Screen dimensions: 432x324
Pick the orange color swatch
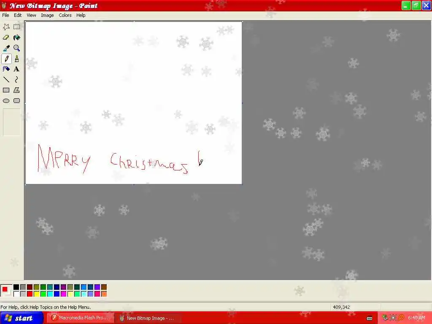(104, 294)
